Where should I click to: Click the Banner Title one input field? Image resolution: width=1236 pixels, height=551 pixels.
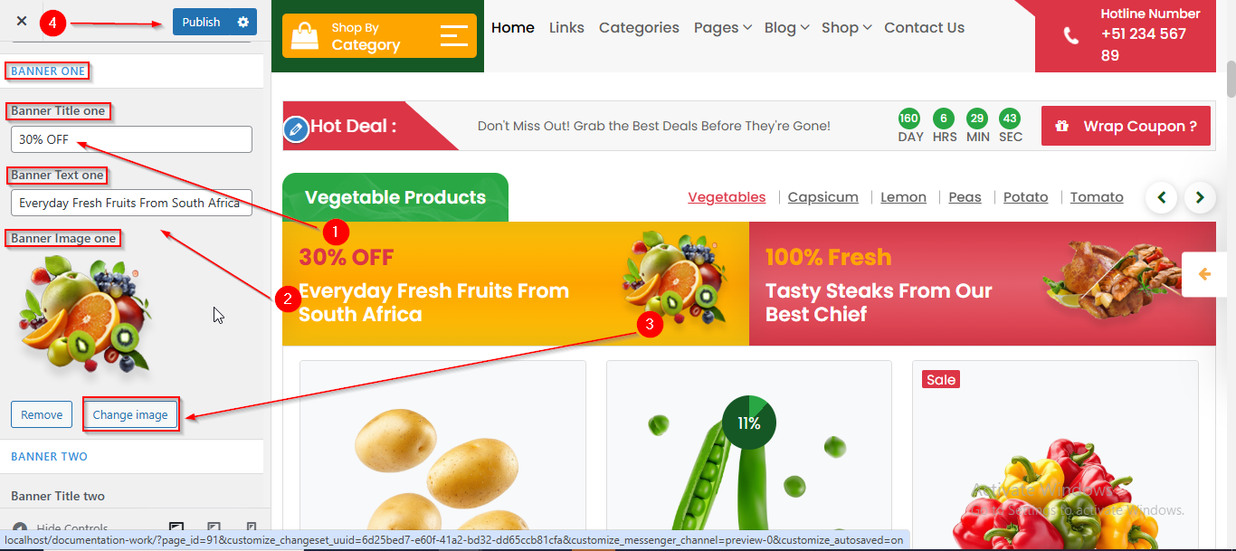(x=131, y=139)
